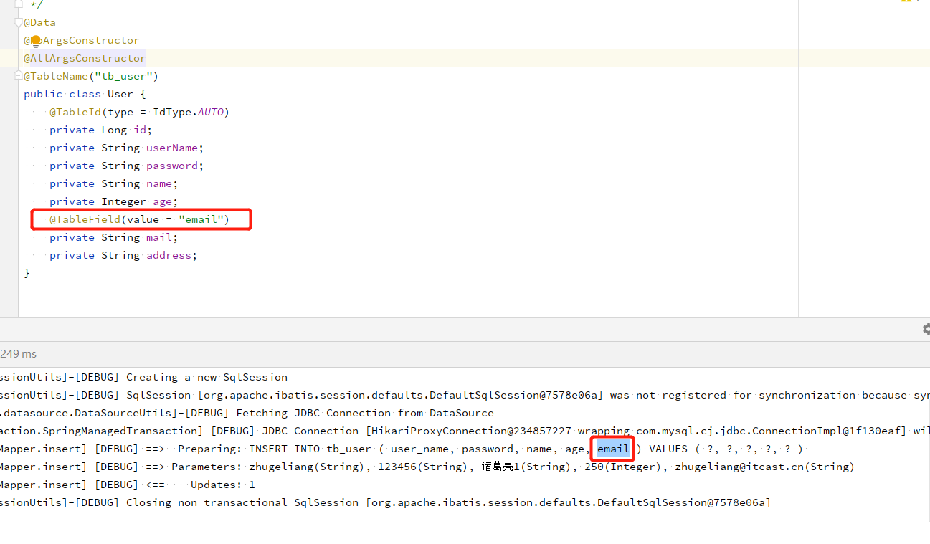Collapse the comment fold marker beside */

19,4
